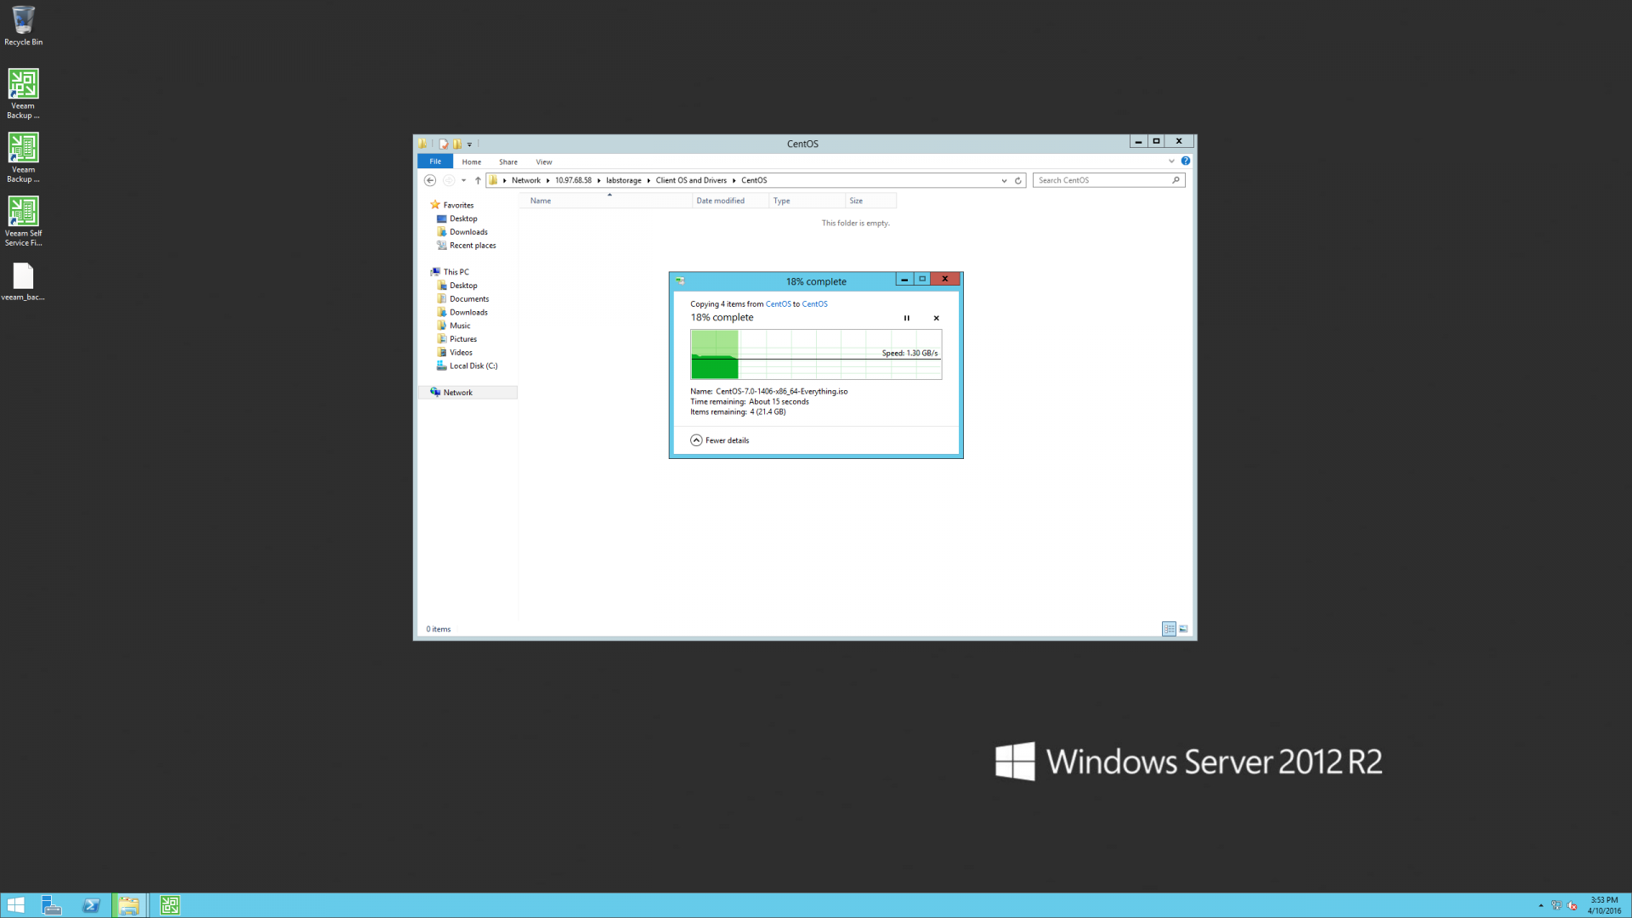Open Veeam Backup from the taskbar
1632x918 pixels.
(x=170, y=905)
